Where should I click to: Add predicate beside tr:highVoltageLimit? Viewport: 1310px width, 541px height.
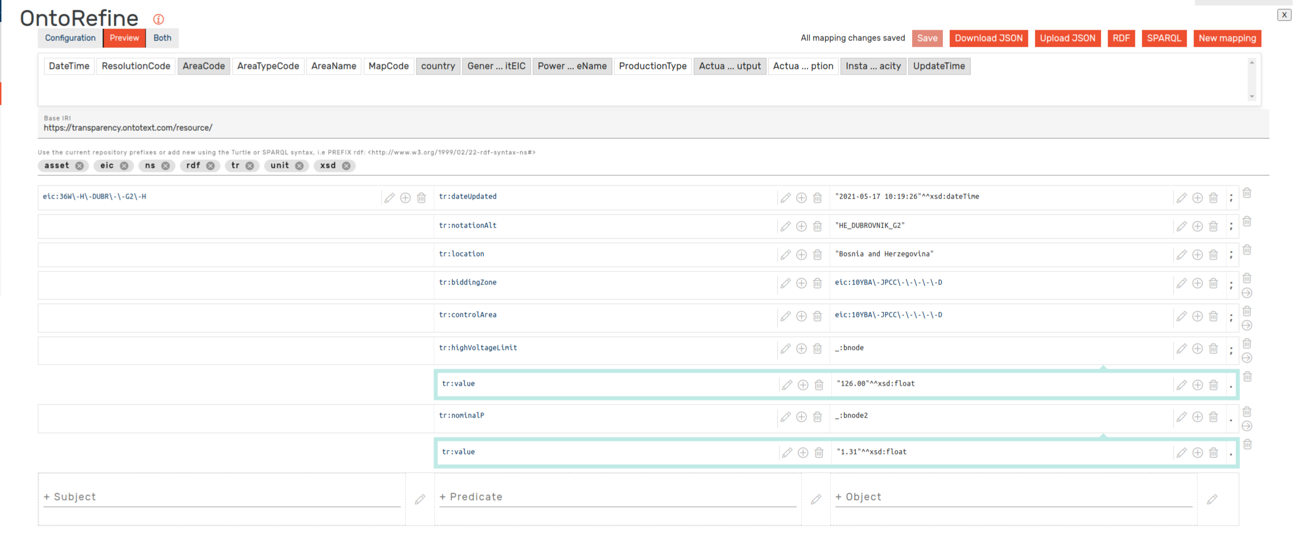[801, 349]
